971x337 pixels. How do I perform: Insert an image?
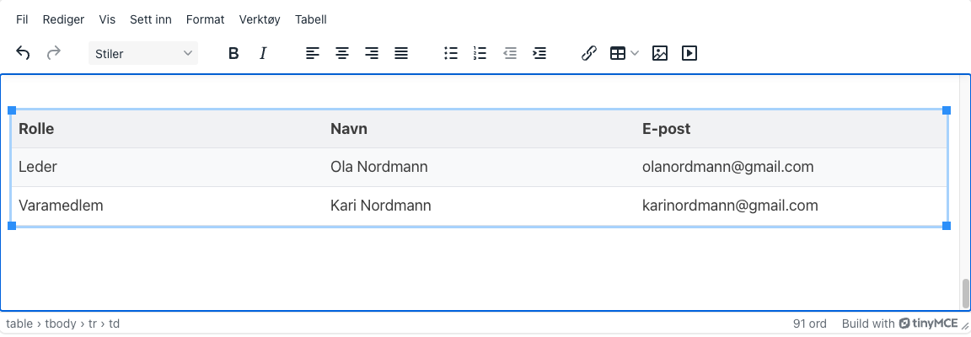tap(660, 53)
